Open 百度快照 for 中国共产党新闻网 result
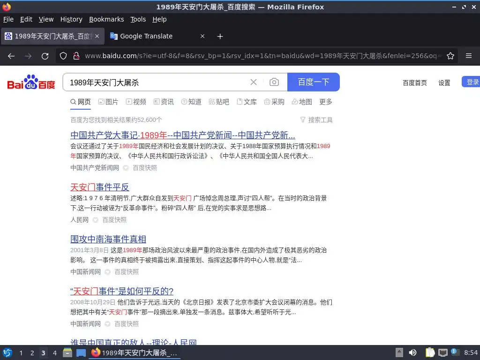Screen dimensions: 480x360 coord(145,168)
